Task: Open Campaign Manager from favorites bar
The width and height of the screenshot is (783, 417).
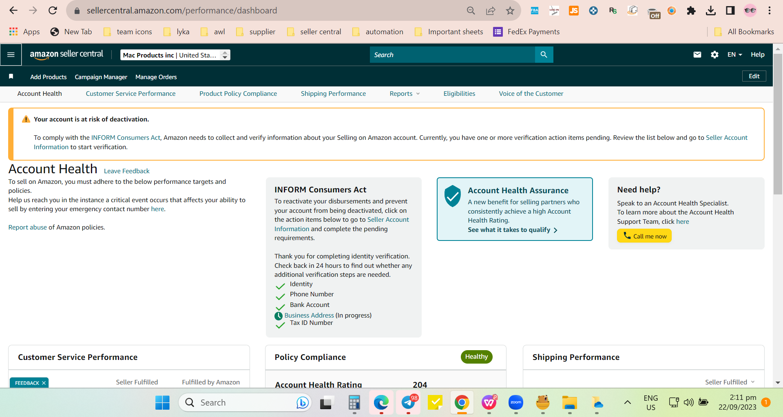Action: (x=101, y=77)
